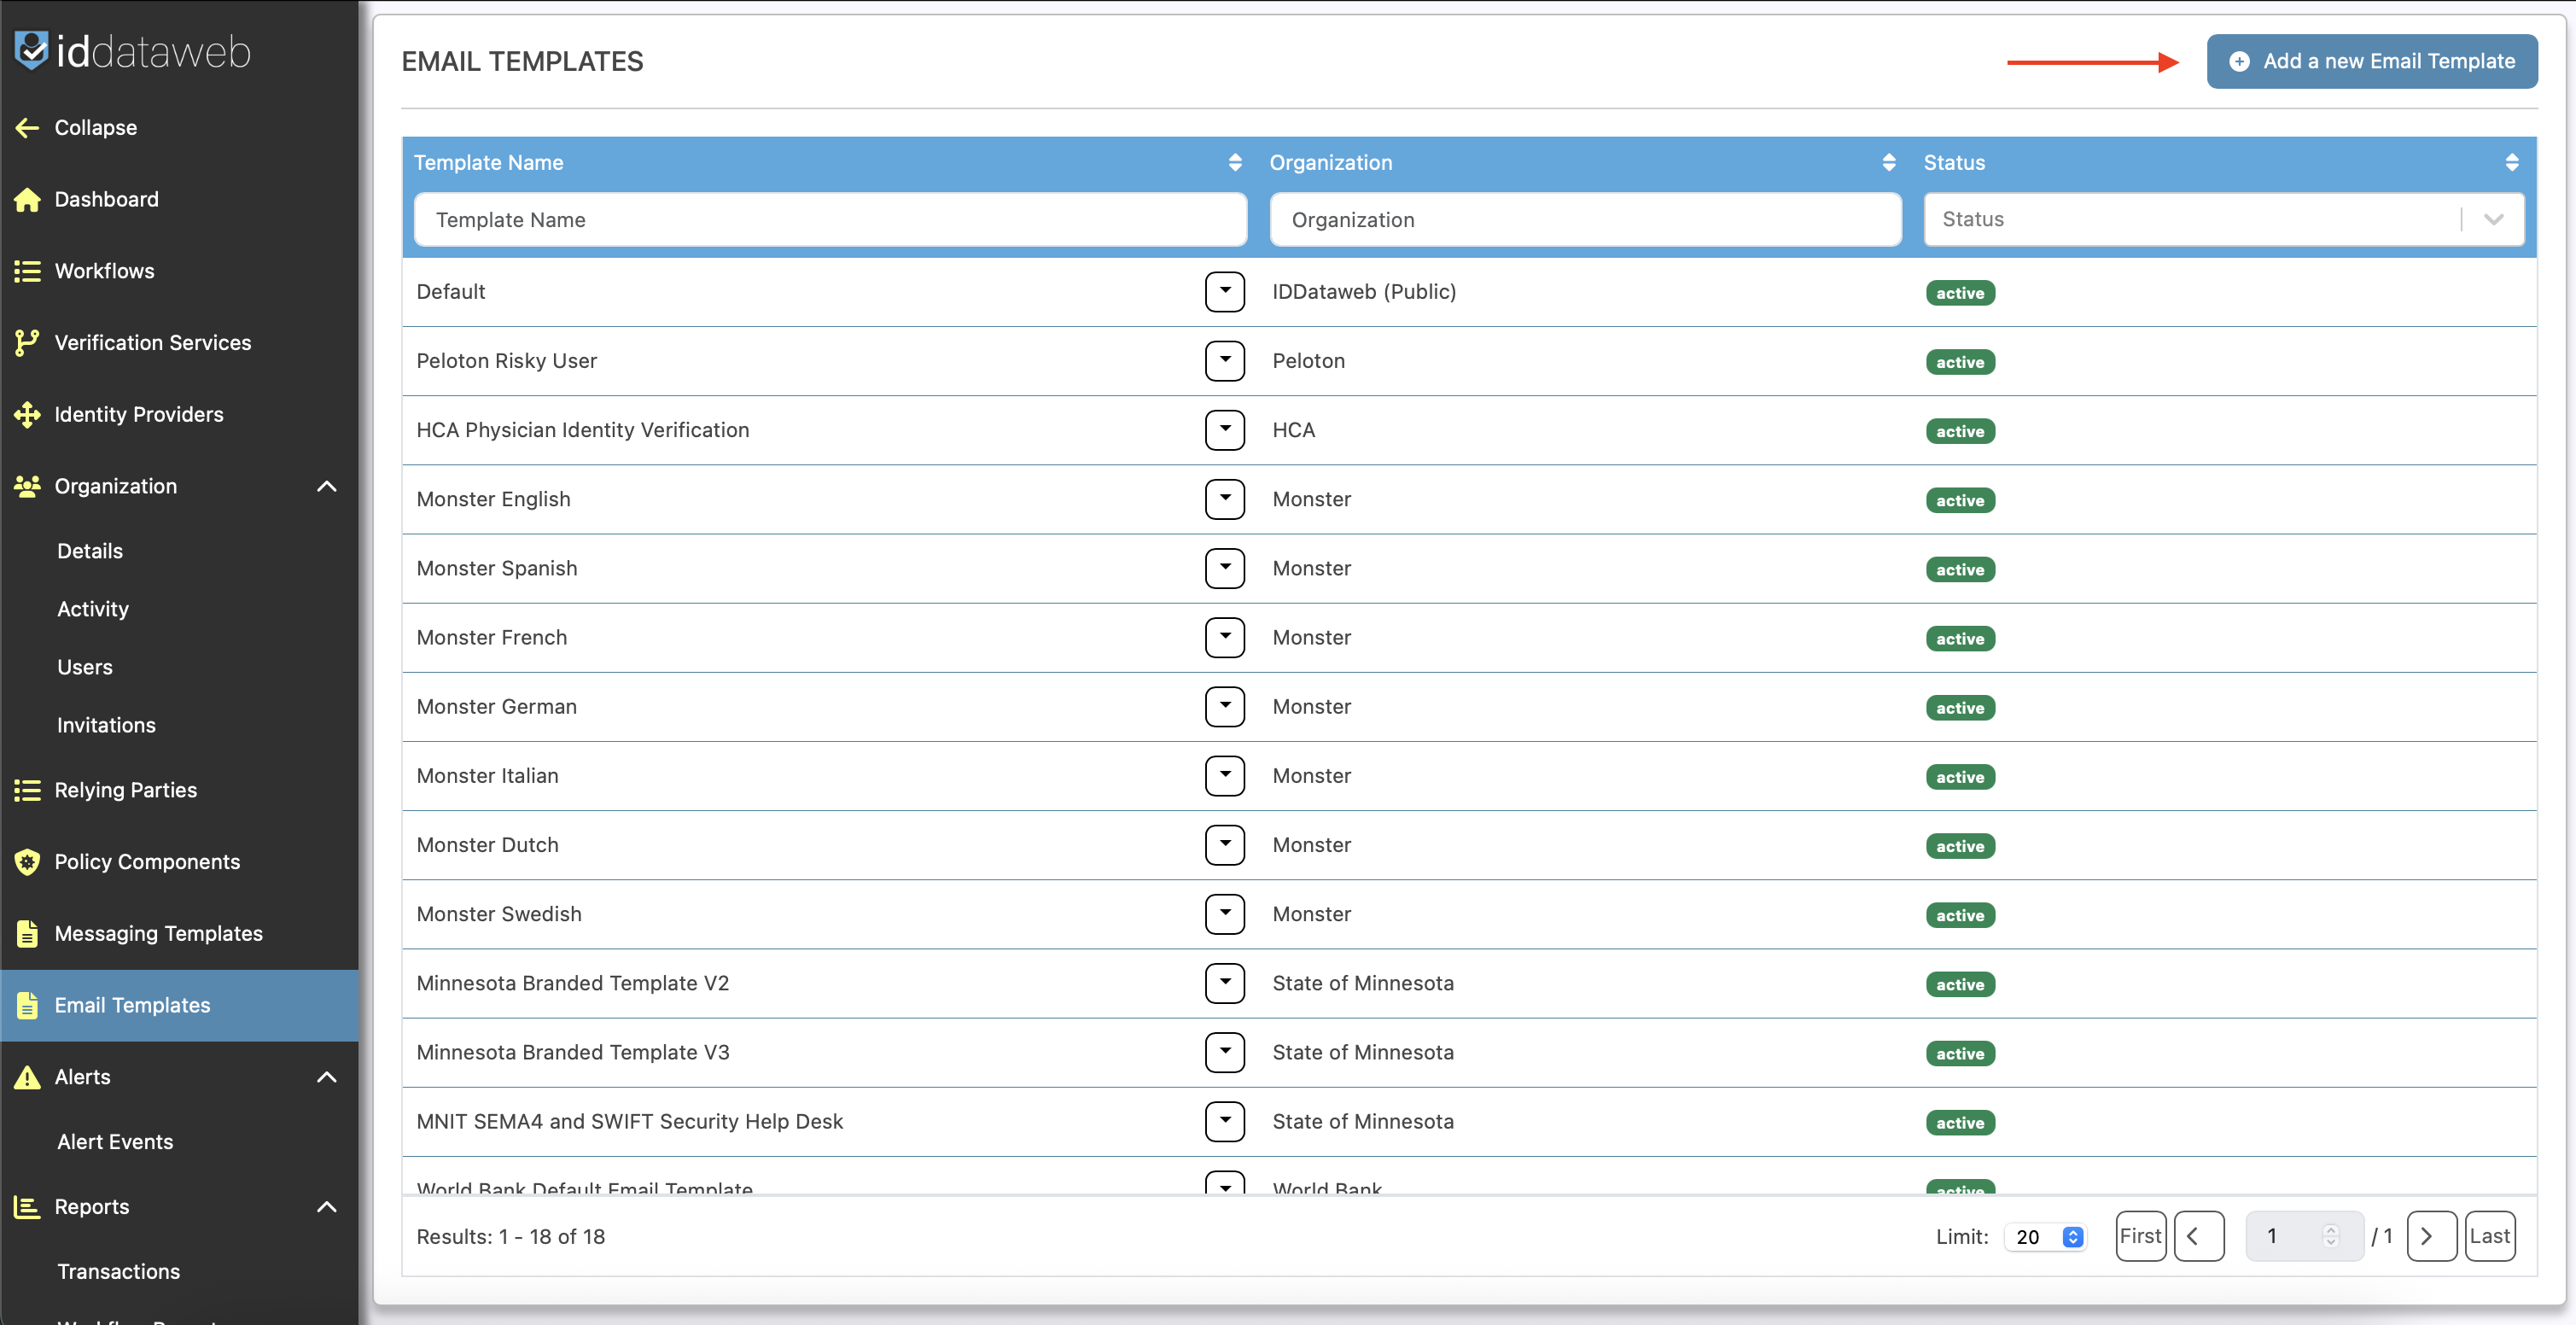Collapse the Organization sidebar section
This screenshot has height=1325, width=2576.
(326, 486)
